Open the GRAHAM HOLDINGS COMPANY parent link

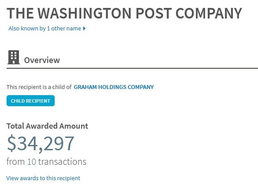point(114,87)
